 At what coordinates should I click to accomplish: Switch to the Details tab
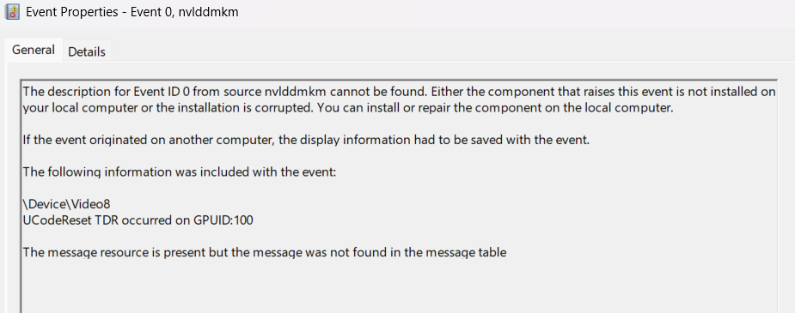coord(87,51)
